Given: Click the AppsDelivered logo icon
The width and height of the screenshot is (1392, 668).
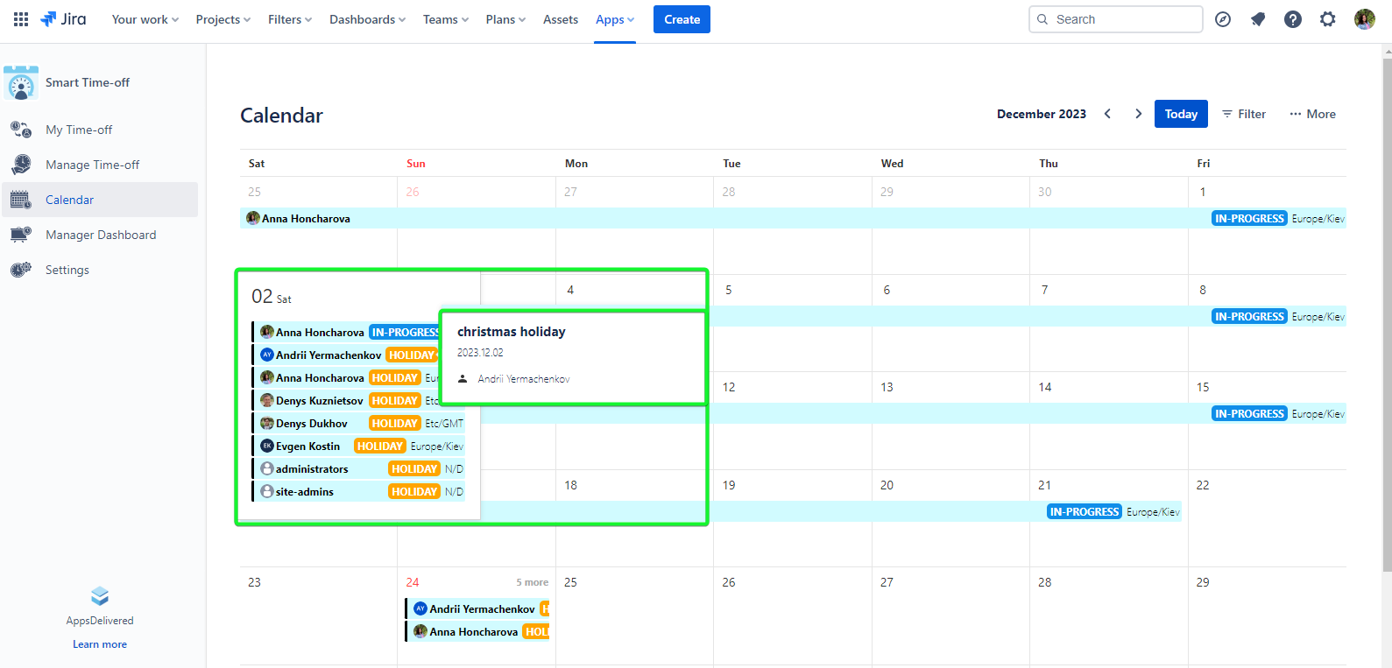Looking at the screenshot, I should (x=100, y=596).
